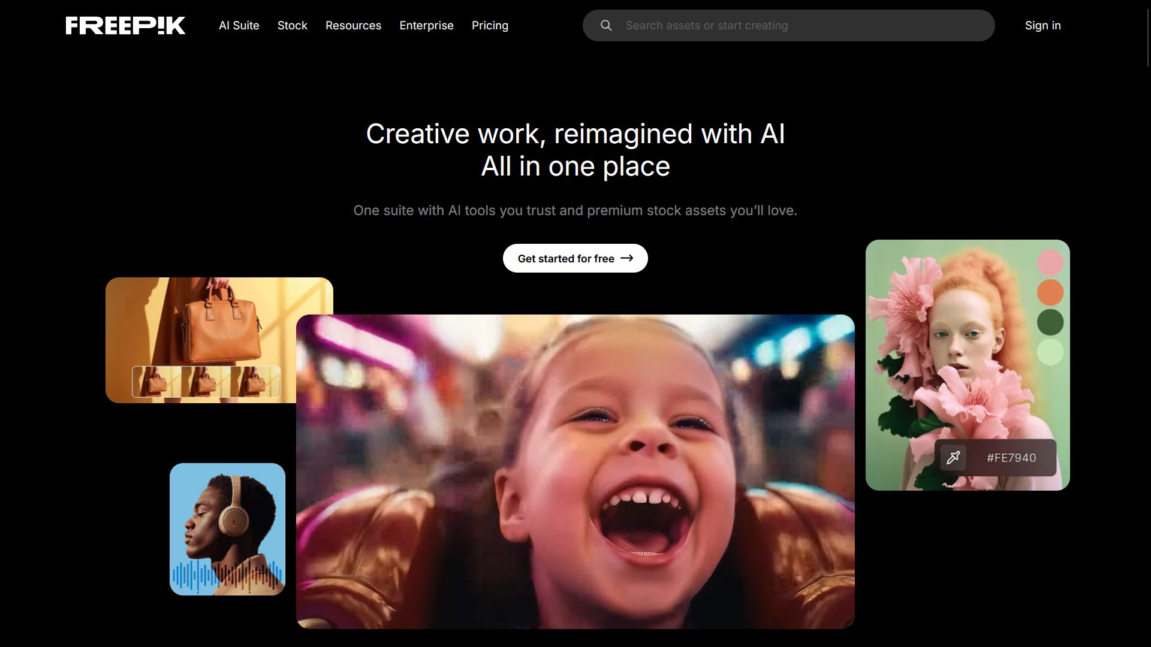Click the #FE7940 hex color label
The image size is (1151, 647).
tap(1011, 458)
